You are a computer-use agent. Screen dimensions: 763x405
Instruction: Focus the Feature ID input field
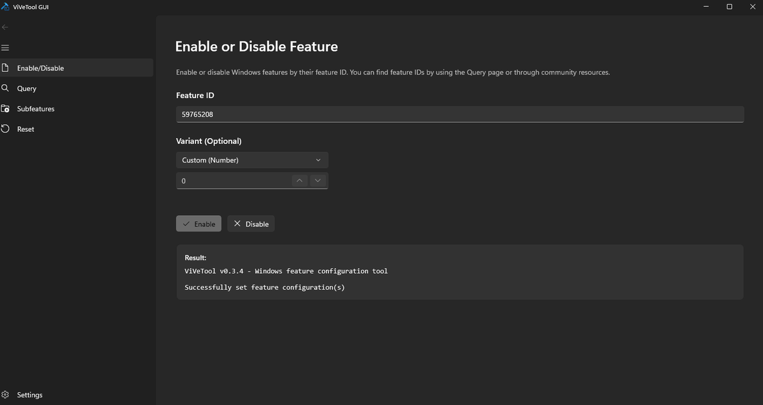point(460,115)
